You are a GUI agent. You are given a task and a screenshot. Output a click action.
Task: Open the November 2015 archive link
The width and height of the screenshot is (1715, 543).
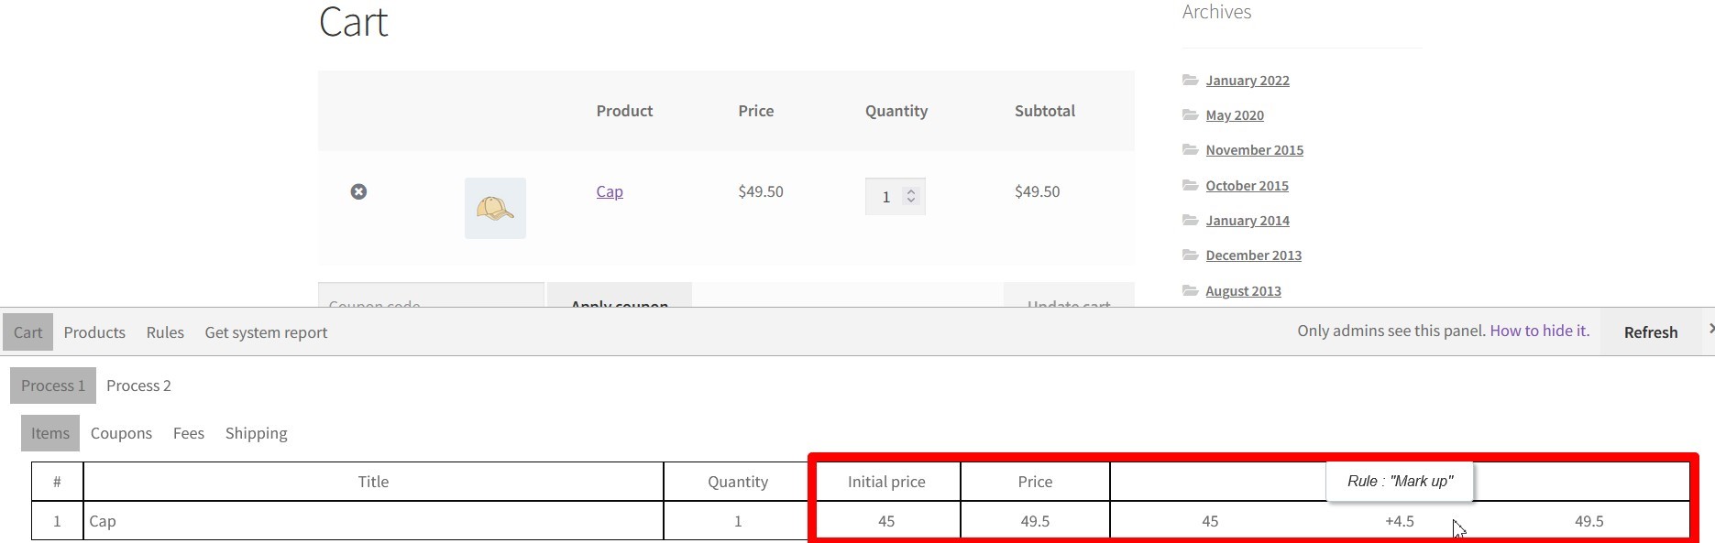[1254, 150]
